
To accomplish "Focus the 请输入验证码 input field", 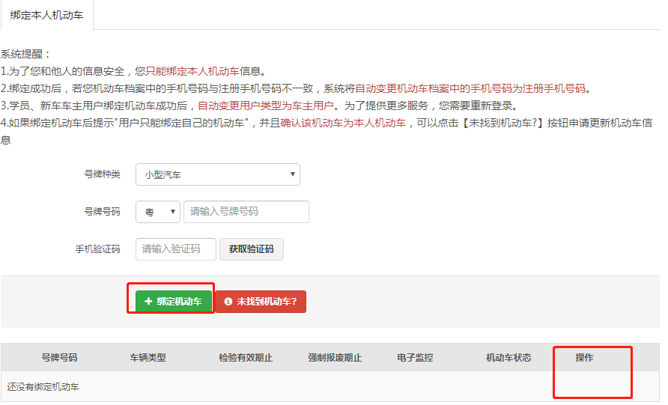I will pyautogui.click(x=176, y=249).
